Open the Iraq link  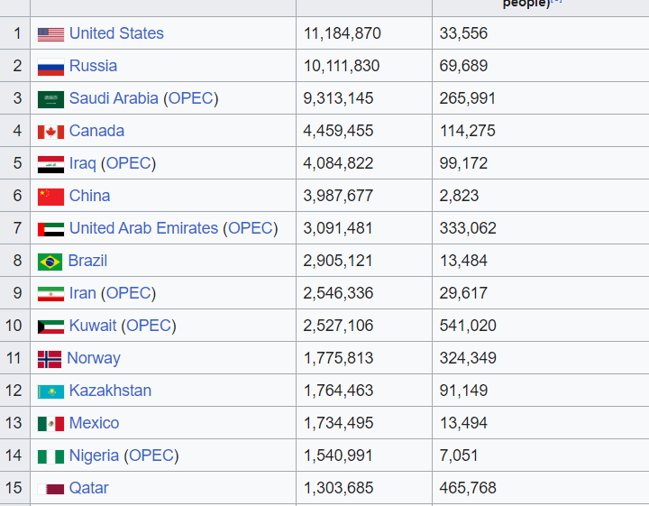tap(82, 163)
